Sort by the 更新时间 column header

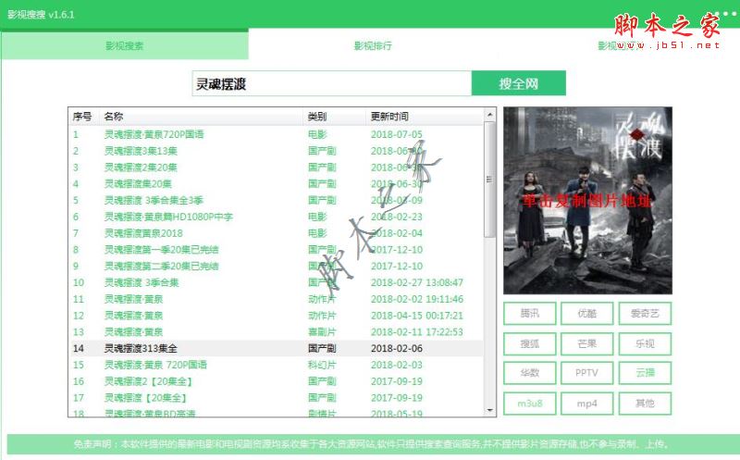coord(425,117)
